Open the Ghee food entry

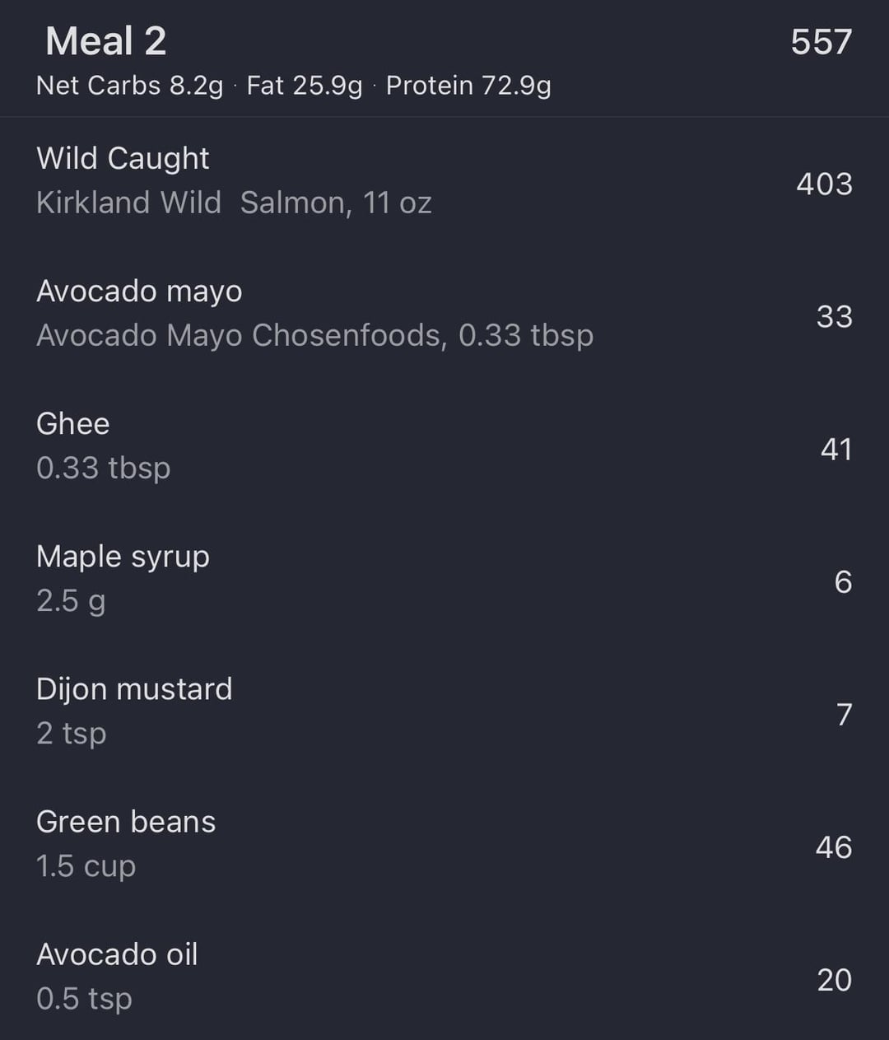coord(72,423)
